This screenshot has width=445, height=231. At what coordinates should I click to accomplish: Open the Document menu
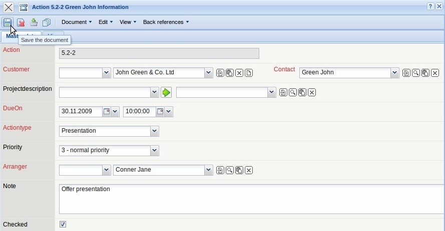pos(77,22)
